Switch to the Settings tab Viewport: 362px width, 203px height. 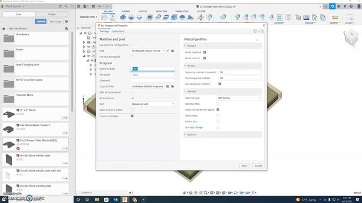point(104,32)
